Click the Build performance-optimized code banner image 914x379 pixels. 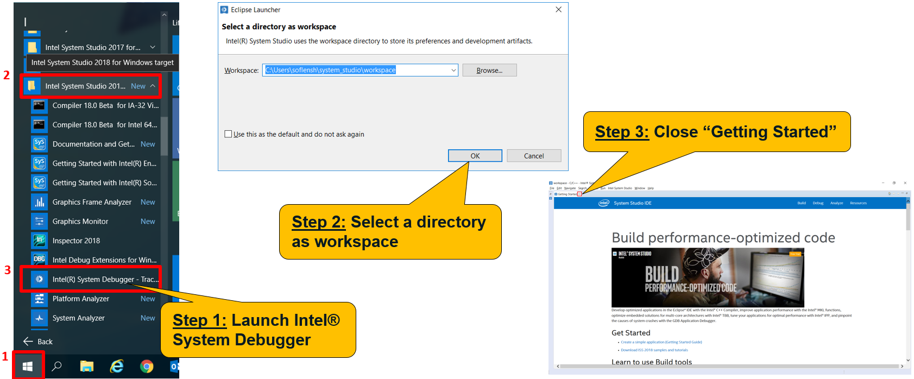[708, 277]
